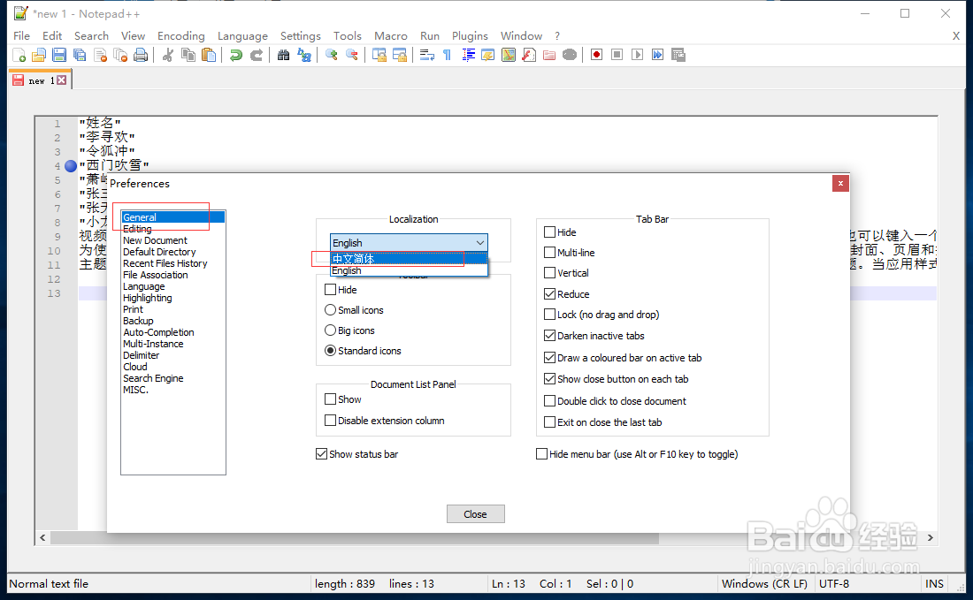Click the Redo arrow icon
Viewport: 973px width, 600px height.
[257, 55]
